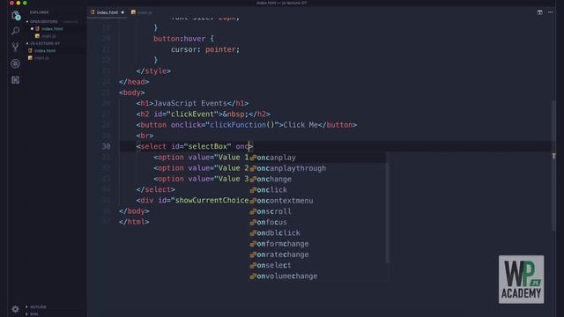Screen dimensions: 564x317
Task: Click the HTML icon on index.html tab
Action: pyautogui.click(x=93, y=12)
